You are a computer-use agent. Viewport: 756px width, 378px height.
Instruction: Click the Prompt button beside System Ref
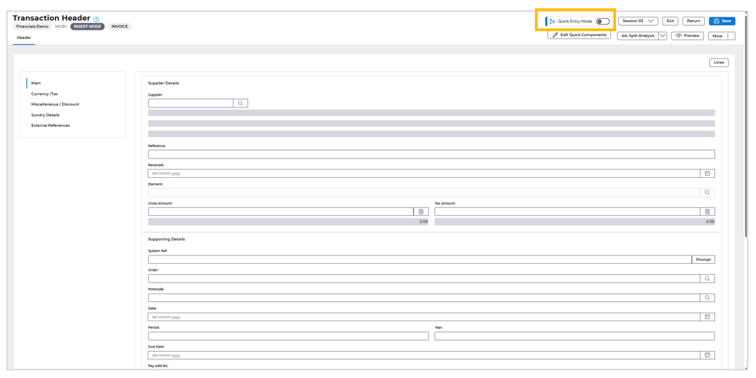(703, 260)
